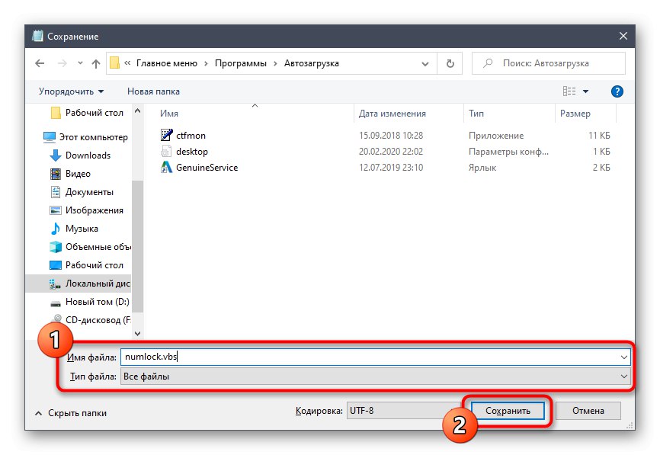This screenshot has width=660, height=455.
Task: Select Автозагрузка breadcrumb
Action: [312, 63]
